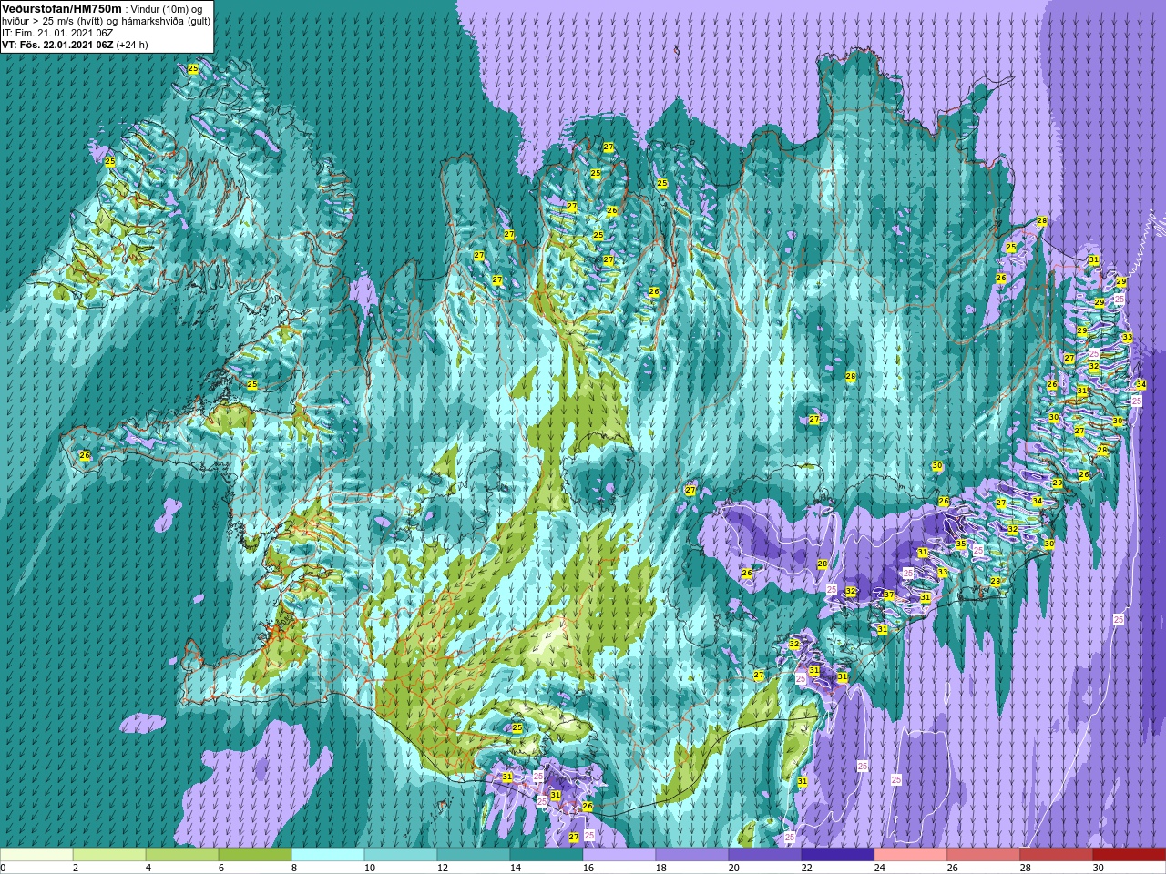Select the initial time 'IT: Fim. 21. 01. 2021 06Z'

[56, 33]
